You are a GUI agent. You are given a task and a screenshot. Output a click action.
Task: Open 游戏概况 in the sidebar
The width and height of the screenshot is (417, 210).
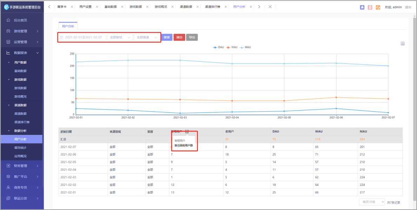coord(20,96)
